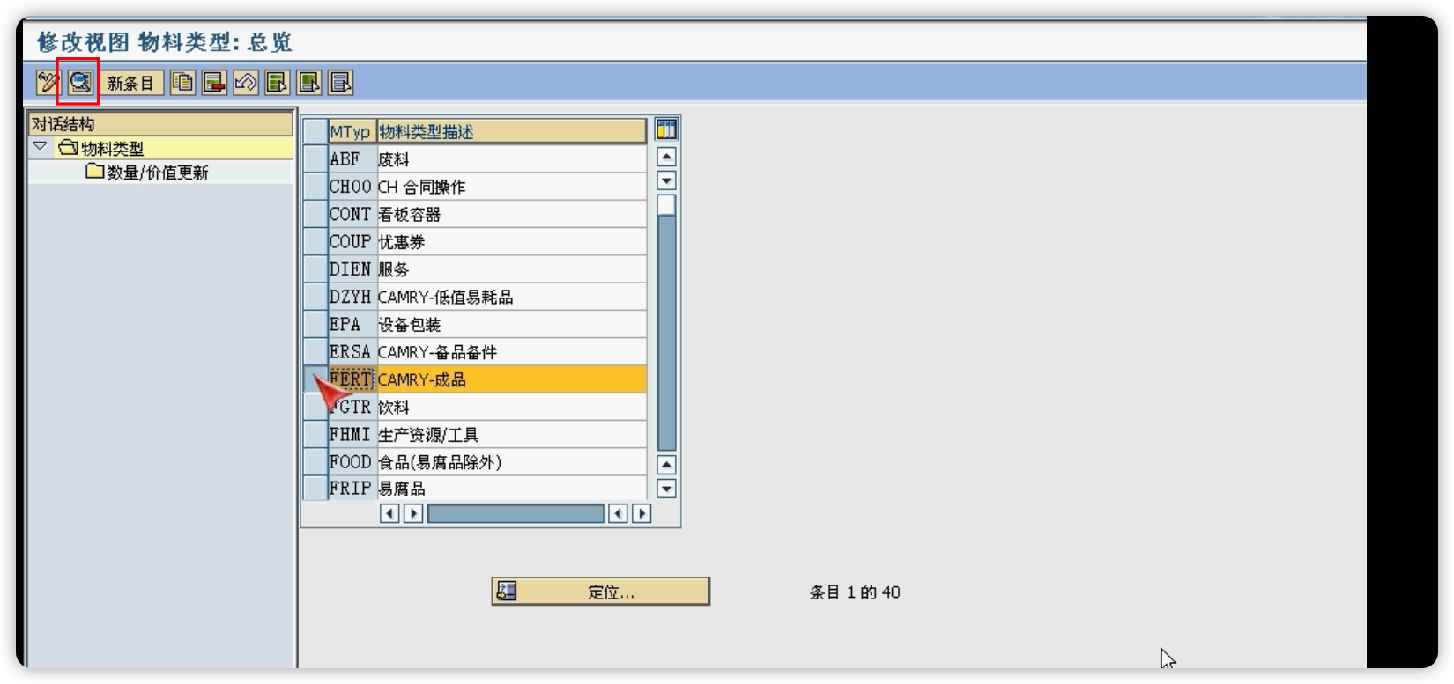Click the FHMI material type cell
The image size is (1454, 684).
352,435
